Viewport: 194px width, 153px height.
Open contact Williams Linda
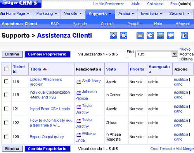tap(85, 137)
